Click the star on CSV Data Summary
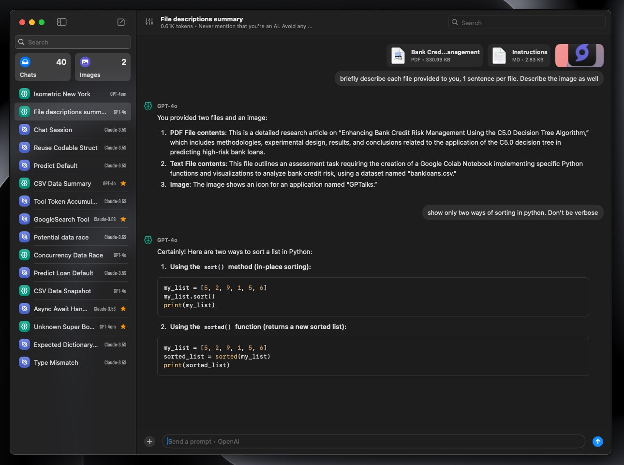 tap(123, 183)
